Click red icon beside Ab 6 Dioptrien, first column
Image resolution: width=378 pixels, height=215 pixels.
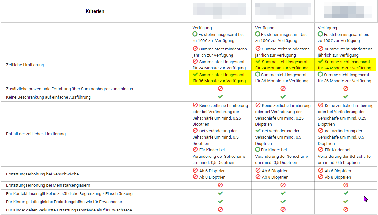click(195, 171)
